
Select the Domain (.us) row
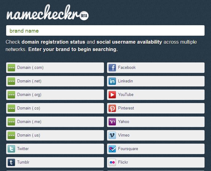click(55, 135)
